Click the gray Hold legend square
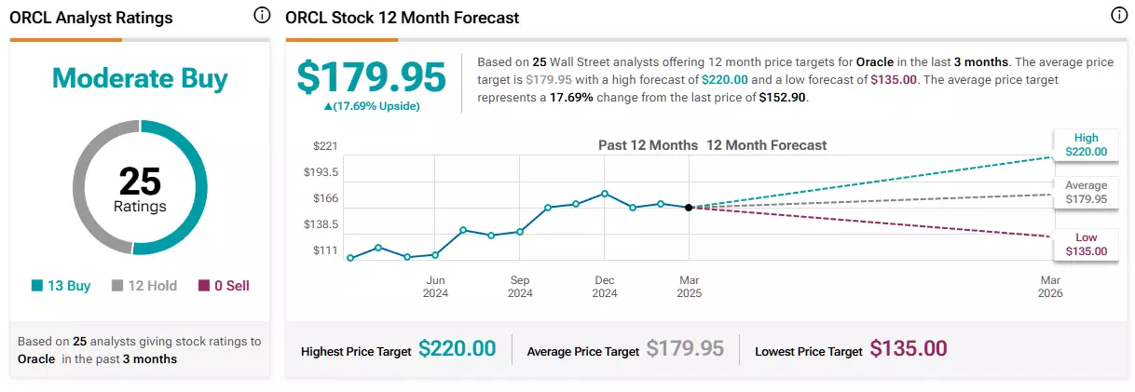Image resolution: width=1135 pixels, height=392 pixels. pyautogui.click(x=117, y=286)
